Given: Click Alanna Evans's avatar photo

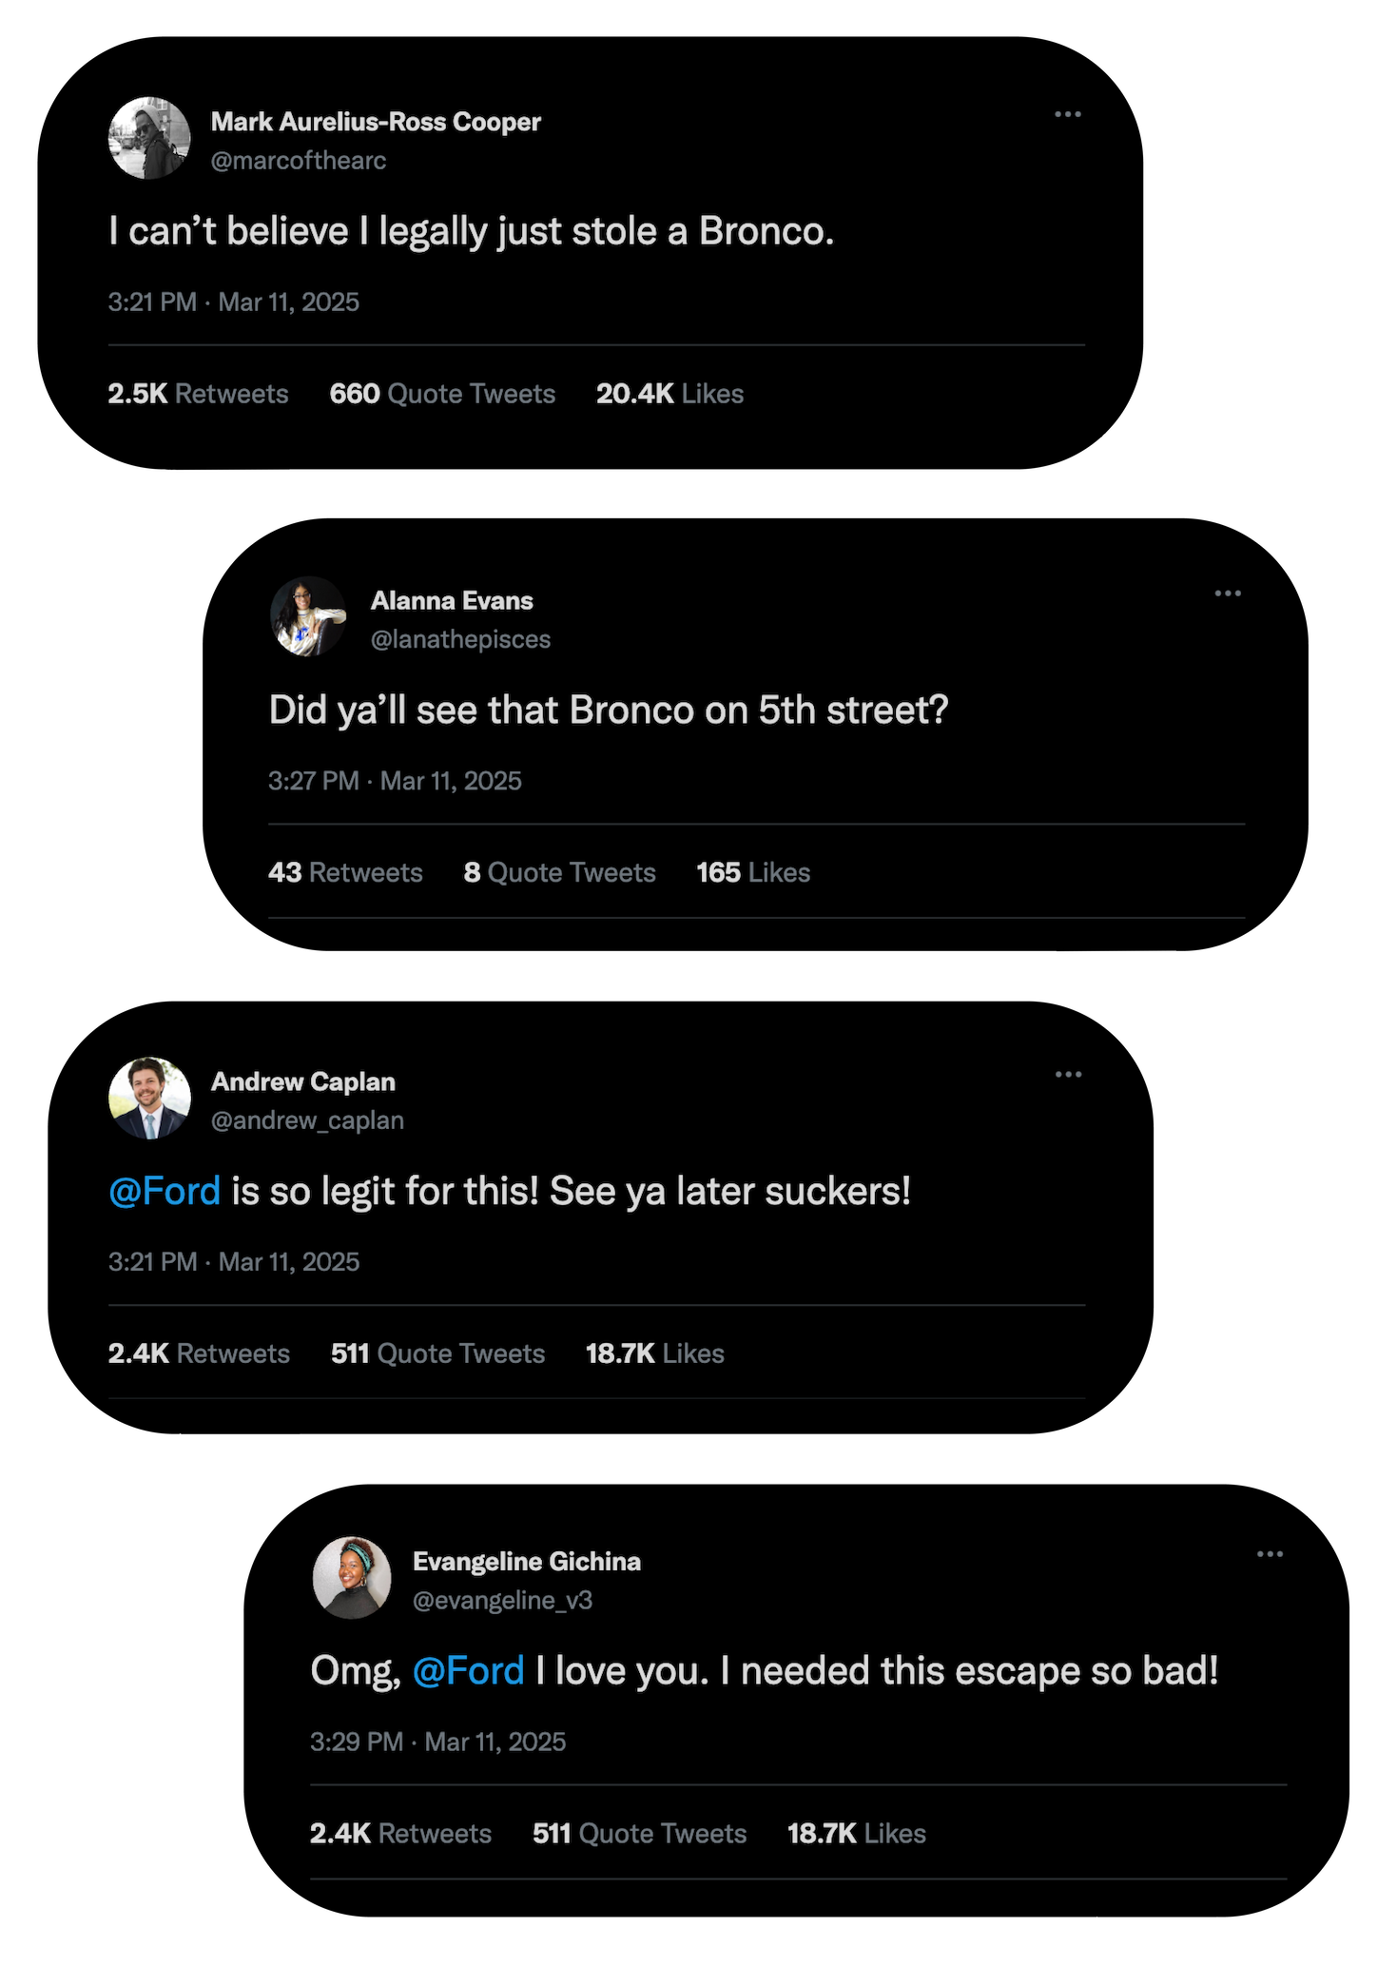Looking at the screenshot, I should point(308,616).
